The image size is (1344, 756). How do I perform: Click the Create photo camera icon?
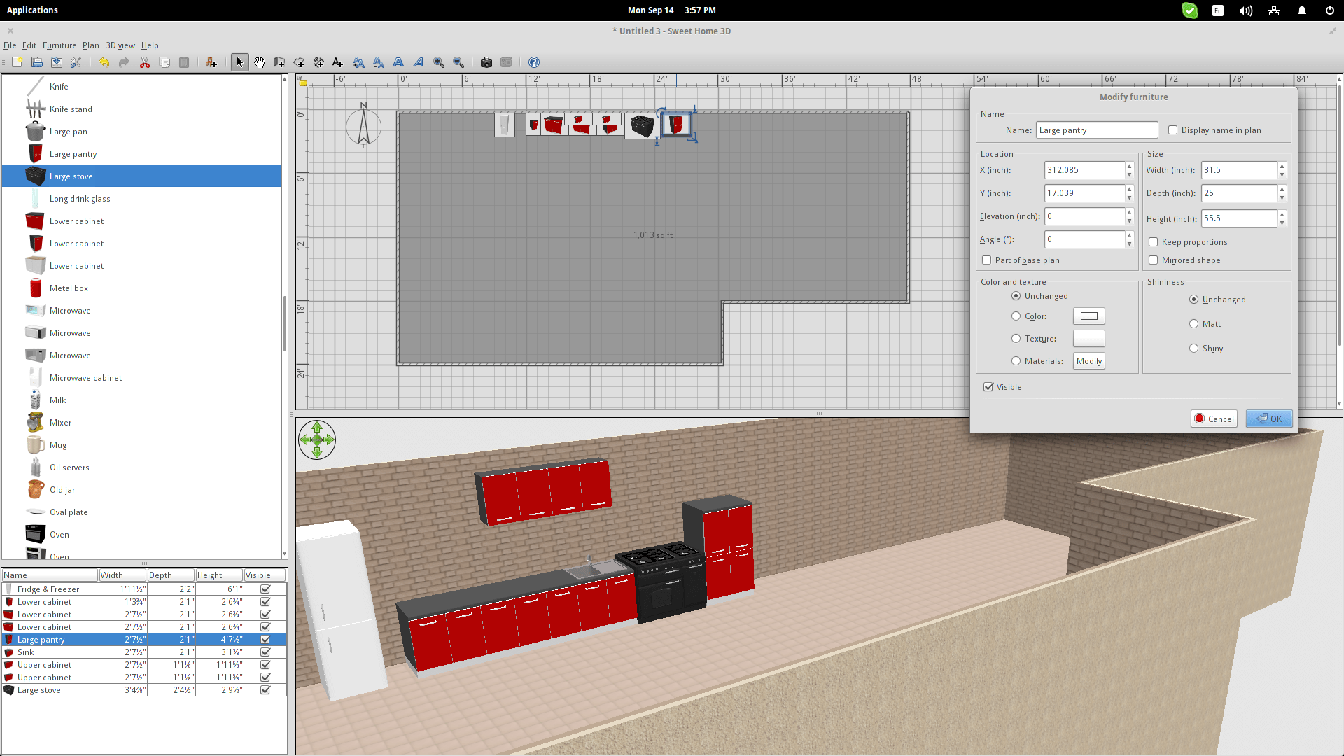tap(486, 62)
